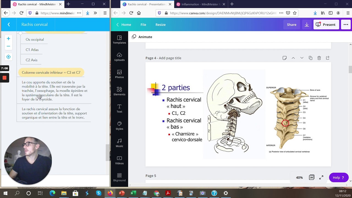
Task: Open Styles panel in Canva sidebar
Action: tap(119, 126)
